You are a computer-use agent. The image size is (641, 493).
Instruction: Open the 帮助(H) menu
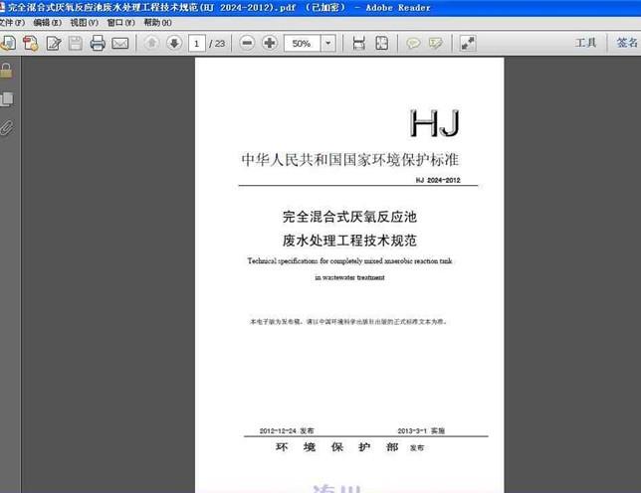(158, 23)
